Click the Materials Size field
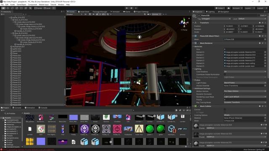The width and height of the screenshot is (269, 151). click(x=245, y=49)
